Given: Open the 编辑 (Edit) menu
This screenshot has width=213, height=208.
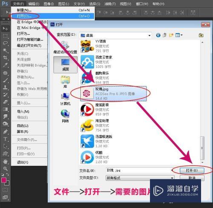Looking at the screenshot, I should [x=34, y=4].
